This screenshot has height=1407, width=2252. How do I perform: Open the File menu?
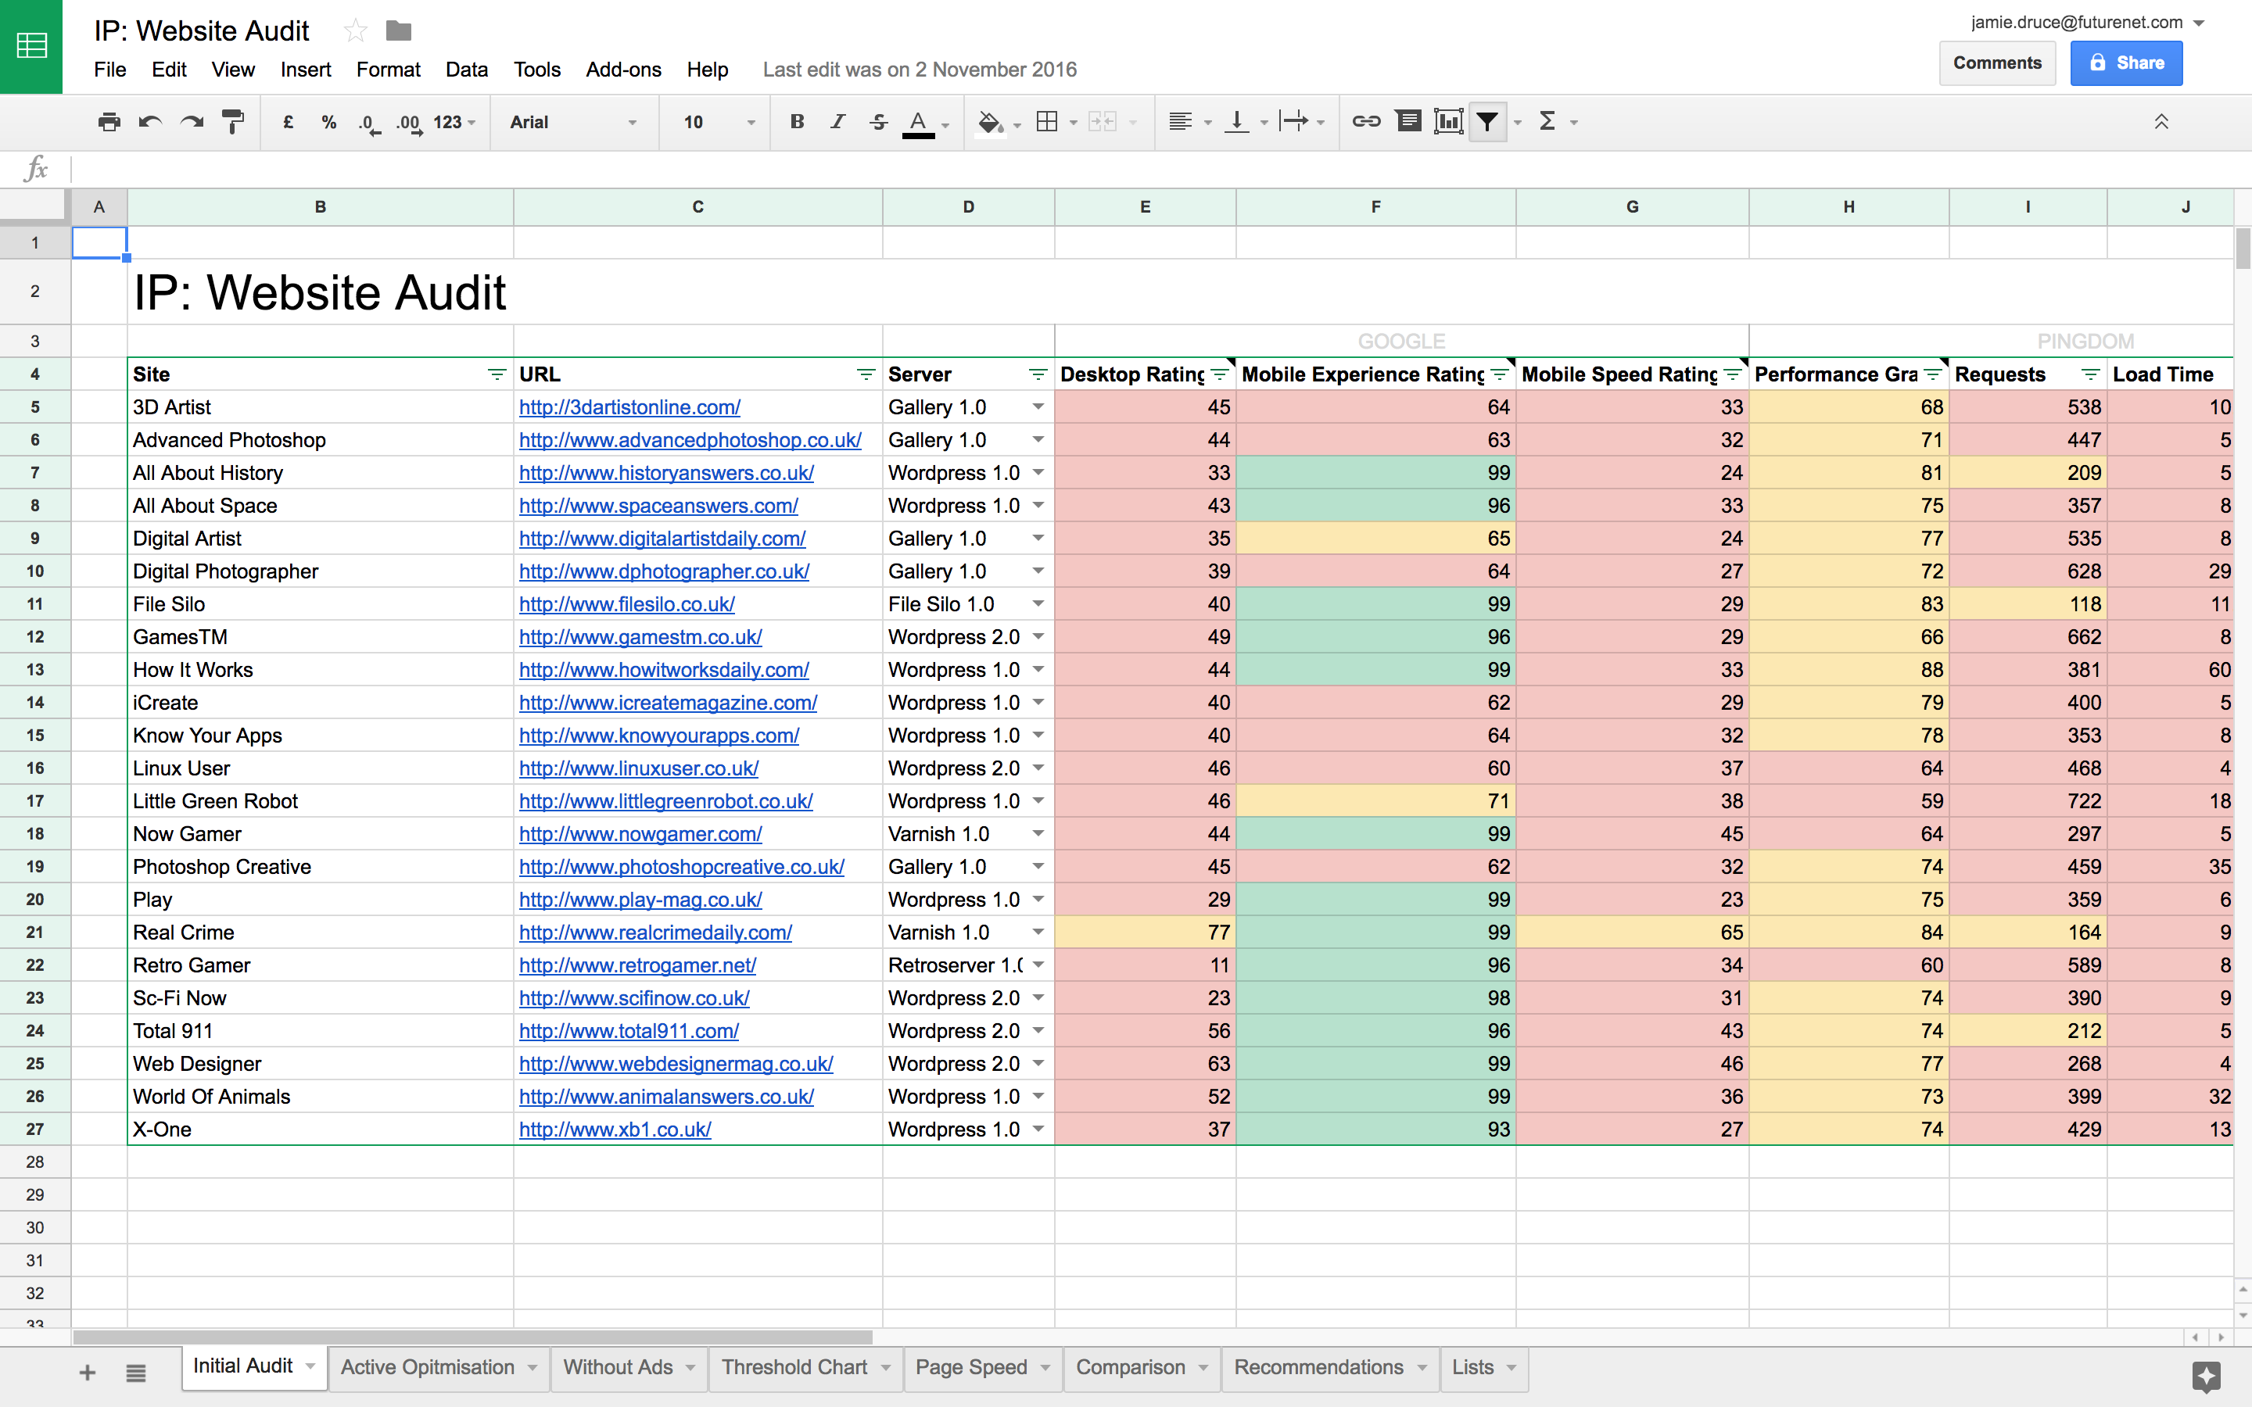pos(109,70)
